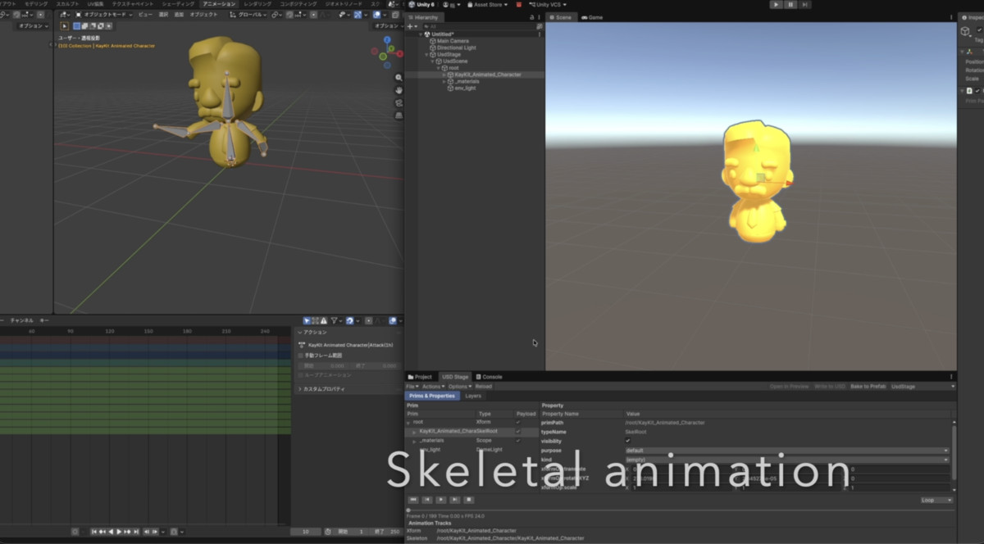Open the Global transform orientation dropdown

click(248, 14)
